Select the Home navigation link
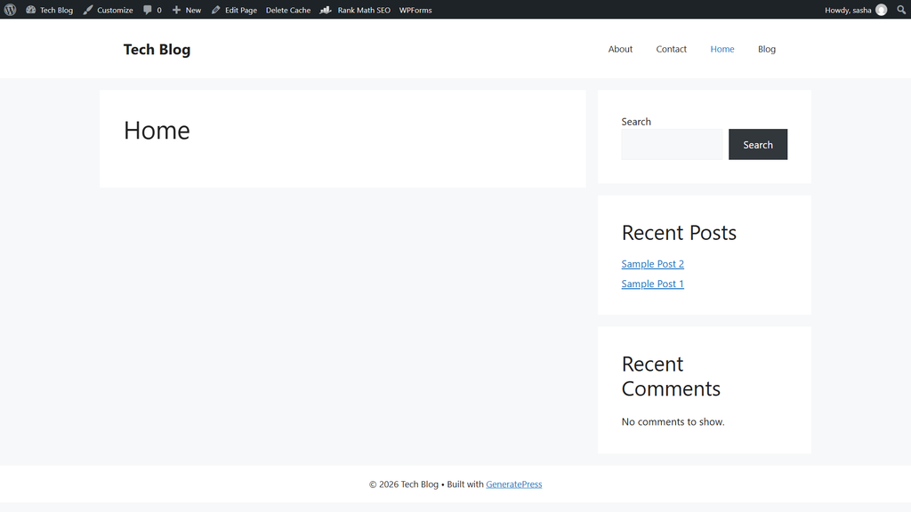Image resolution: width=911 pixels, height=512 pixels. click(x=722, y=49)
